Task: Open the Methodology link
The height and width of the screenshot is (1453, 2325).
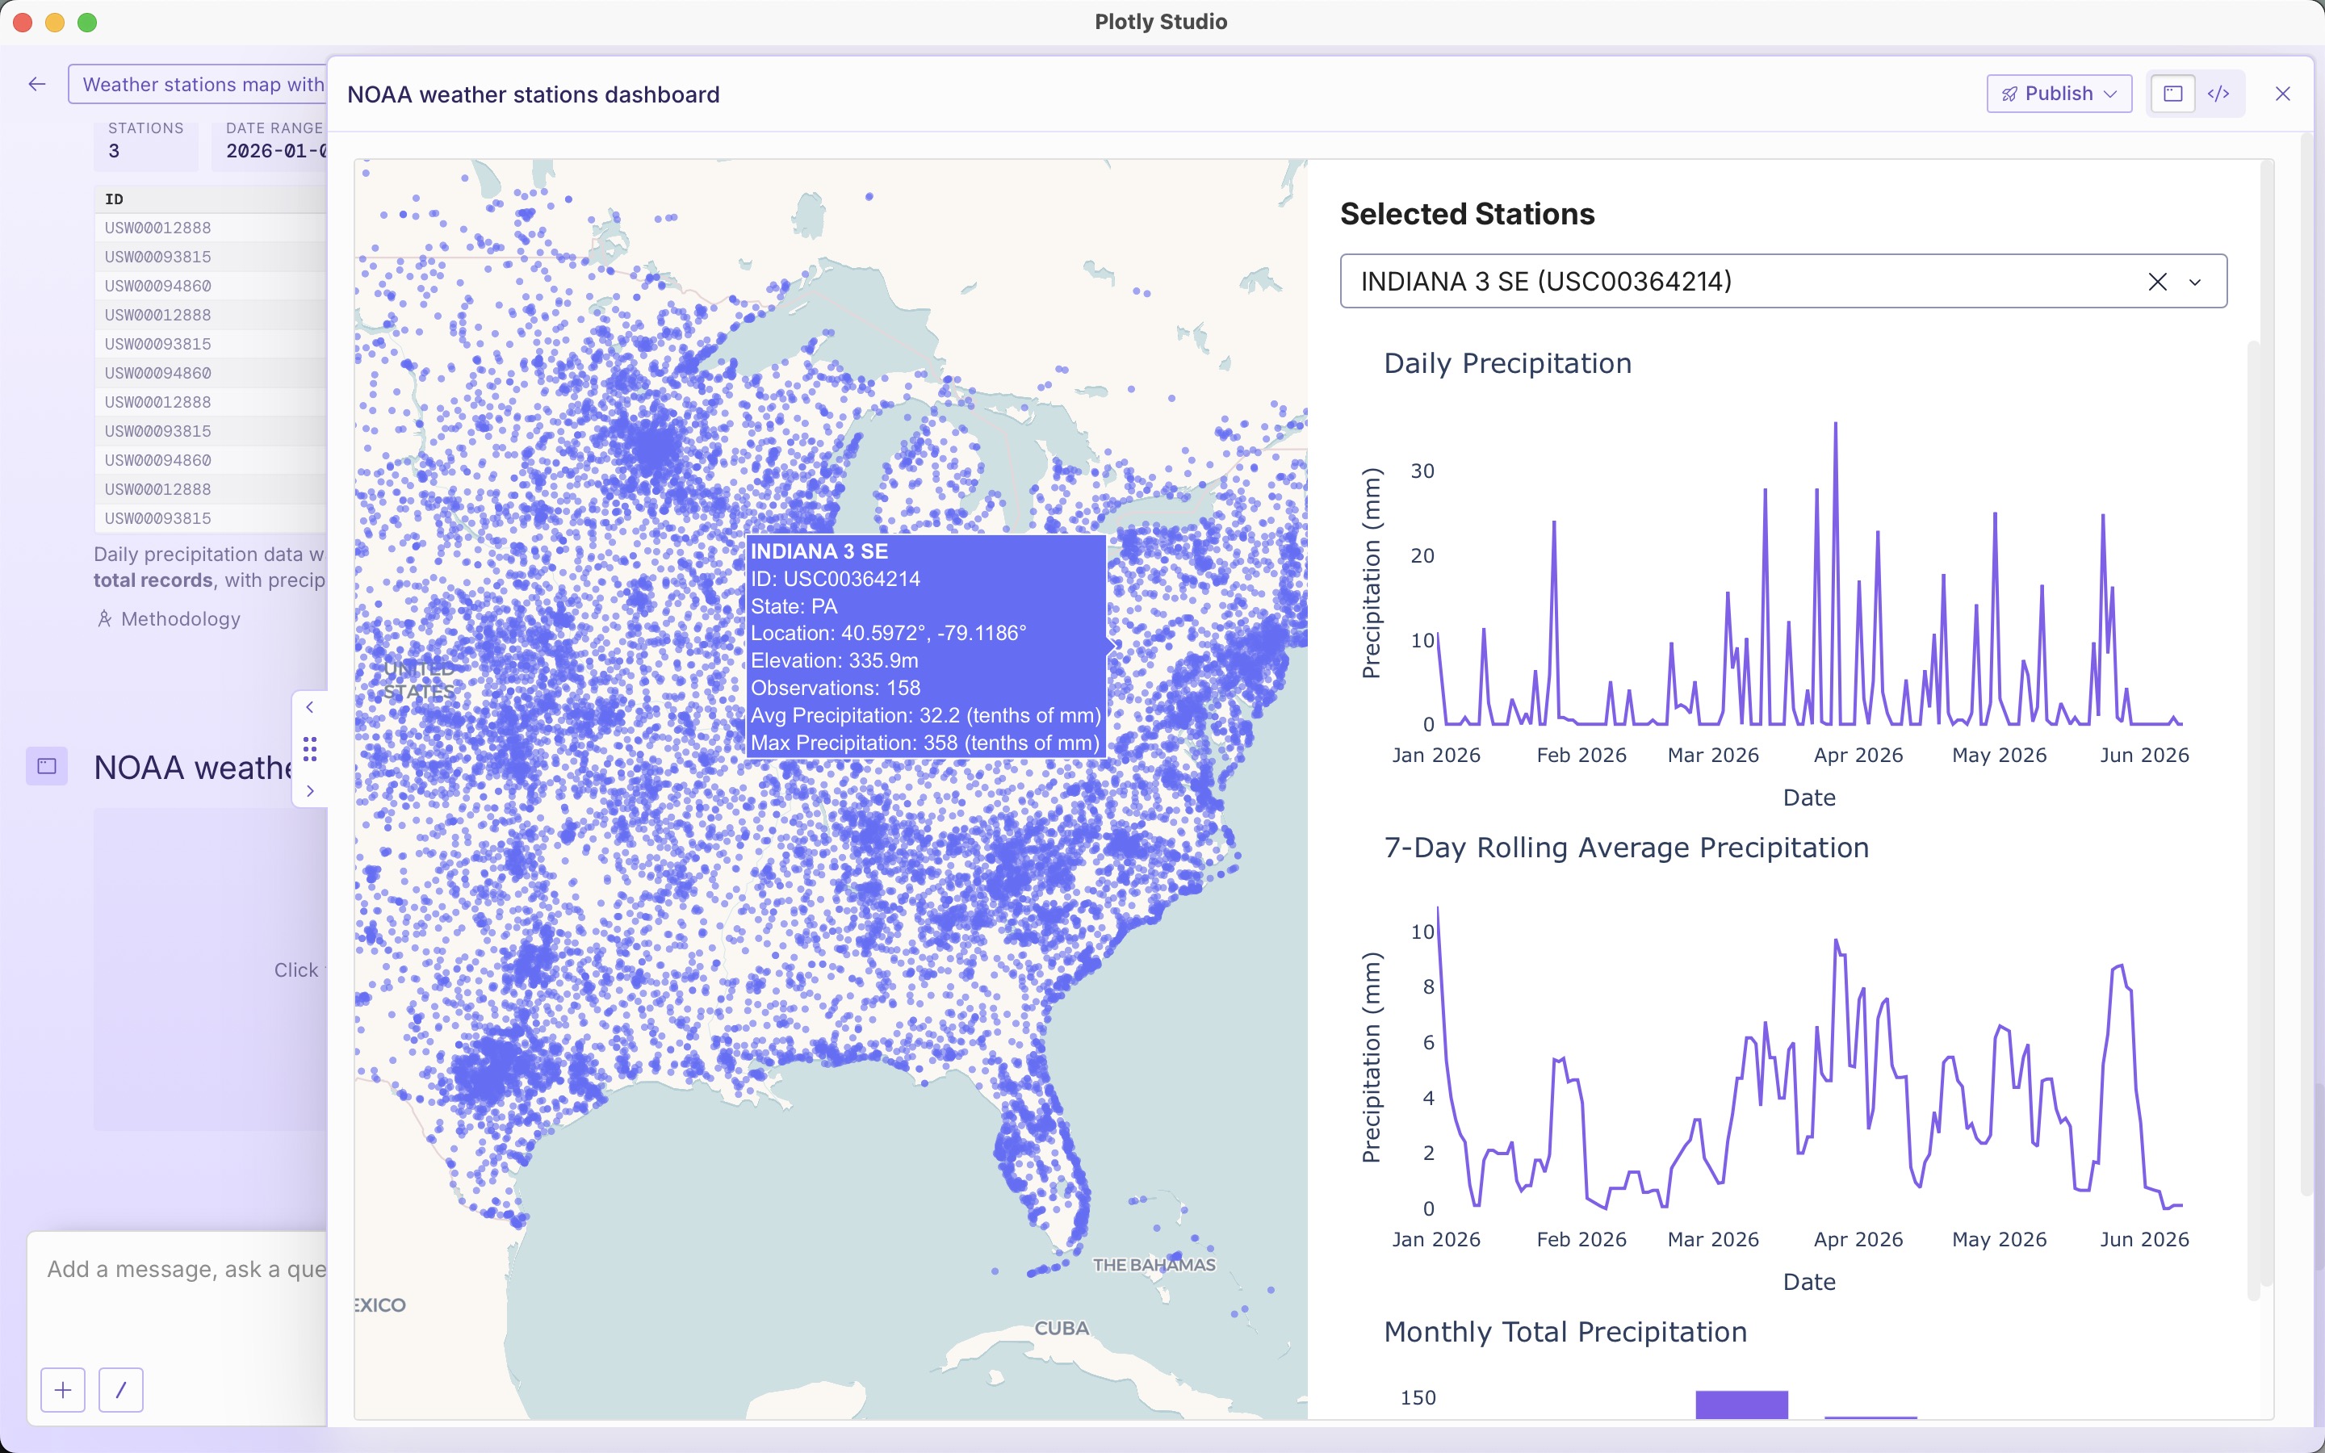Action: [x=181, y=619]
